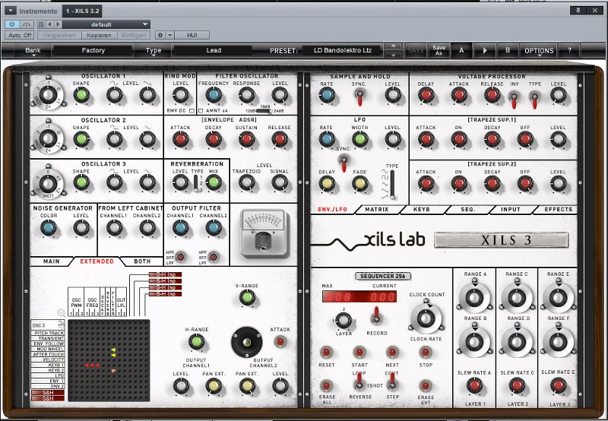
Task: Click the LFO yellow Delay knob
Action: click(327, 183)
